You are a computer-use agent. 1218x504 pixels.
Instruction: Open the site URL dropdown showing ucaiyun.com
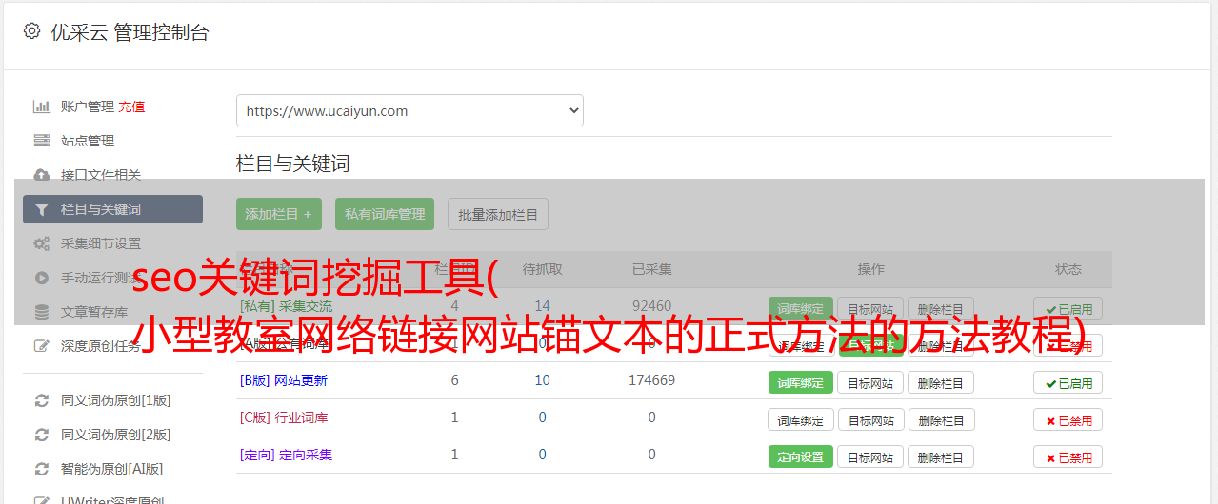409,110
